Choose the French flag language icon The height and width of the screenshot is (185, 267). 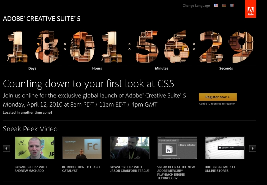(x=232, y=5)
